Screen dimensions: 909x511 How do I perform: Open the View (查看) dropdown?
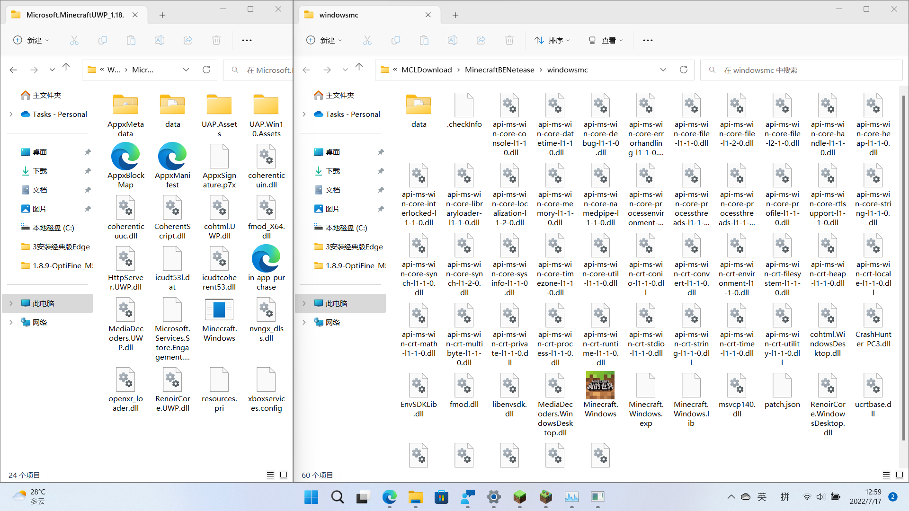606,41
